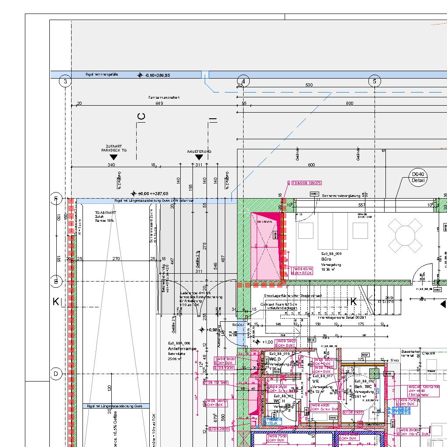Select the 340 dimension value
The width and height of the screenshot is (447, 447).
point(111,165)
